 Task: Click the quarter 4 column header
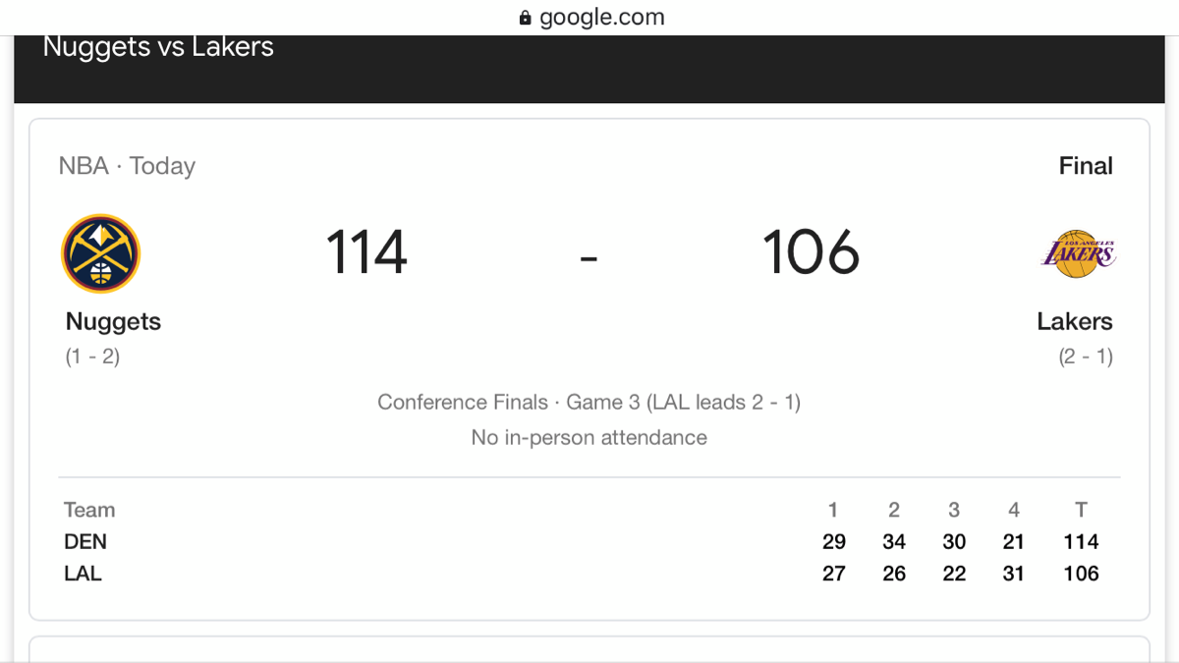pyautogui.click(x=1014, y=510)
